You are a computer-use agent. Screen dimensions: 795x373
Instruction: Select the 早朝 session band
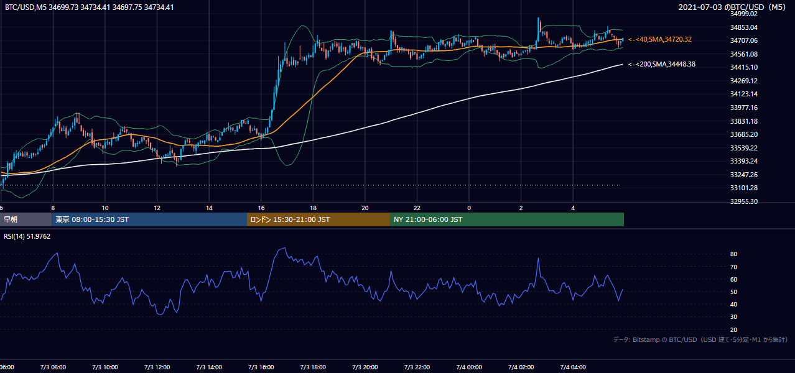[x=26, y=219]
